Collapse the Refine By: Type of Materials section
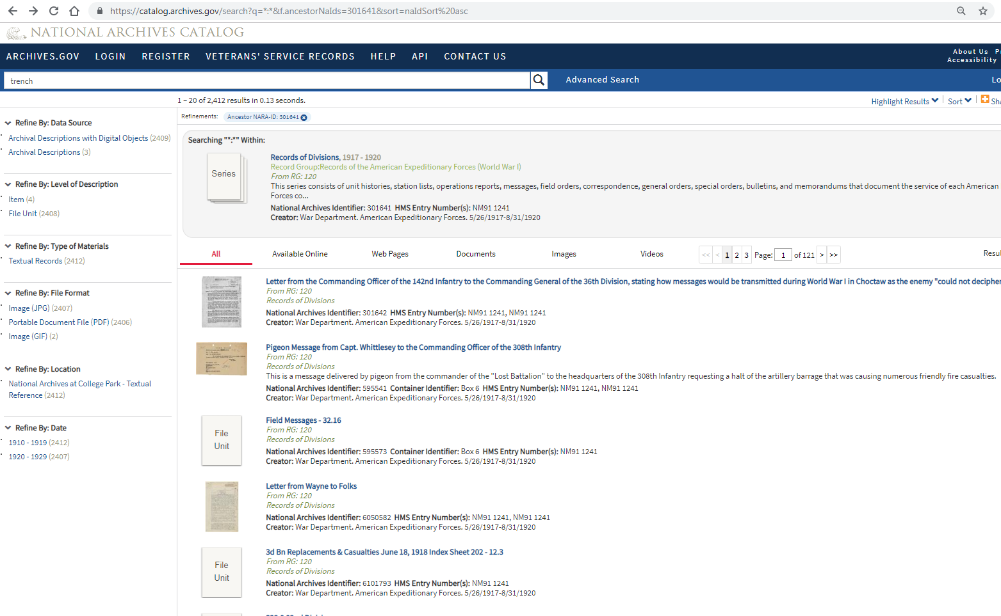 coord(8,246)
